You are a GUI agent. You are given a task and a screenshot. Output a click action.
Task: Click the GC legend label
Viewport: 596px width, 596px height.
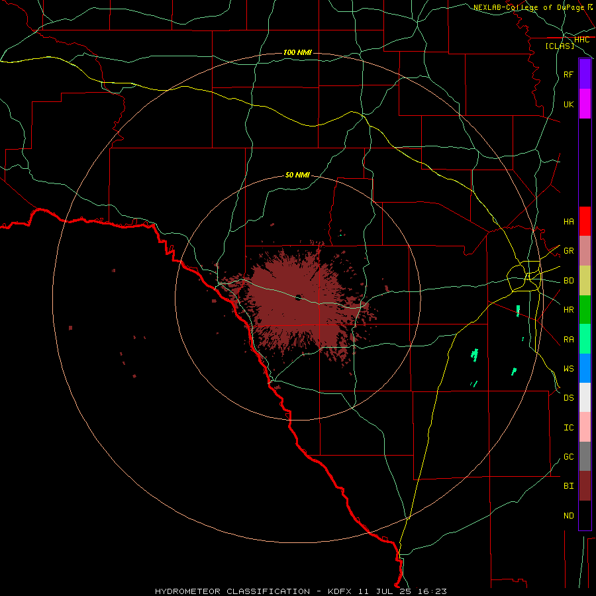click(x=568, y=457)
